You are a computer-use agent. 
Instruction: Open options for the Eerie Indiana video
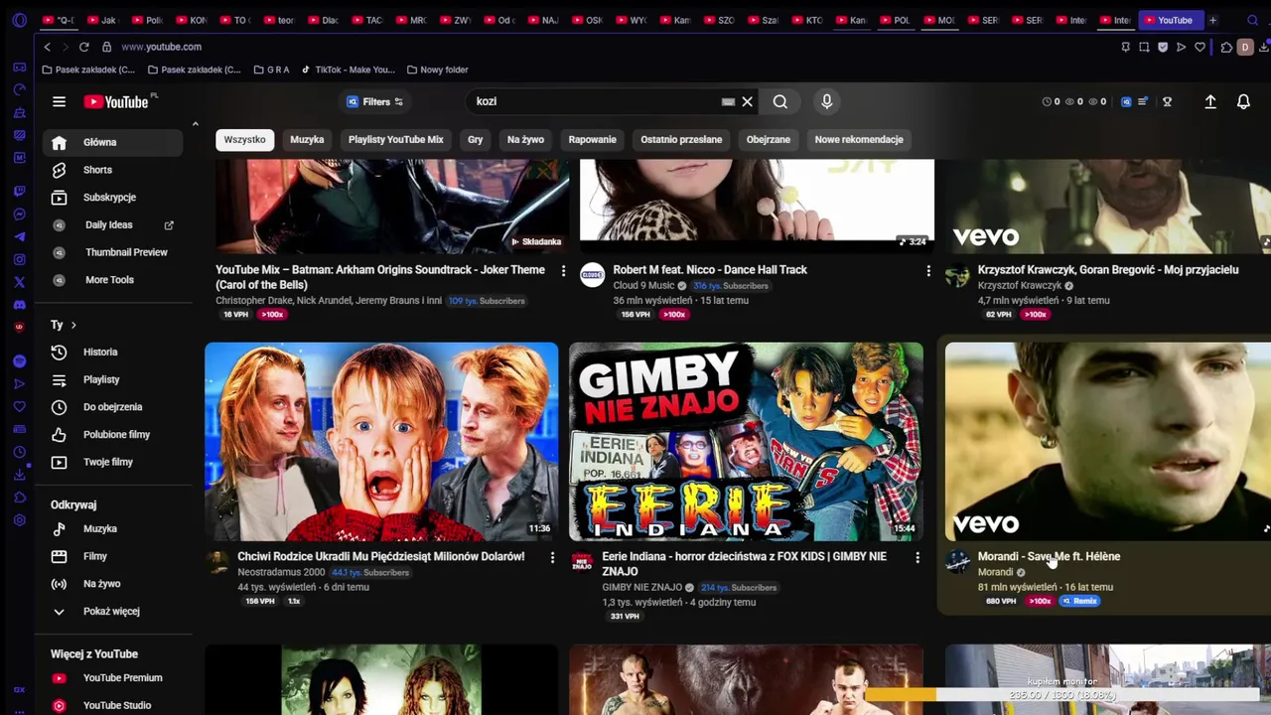[917, 557]
